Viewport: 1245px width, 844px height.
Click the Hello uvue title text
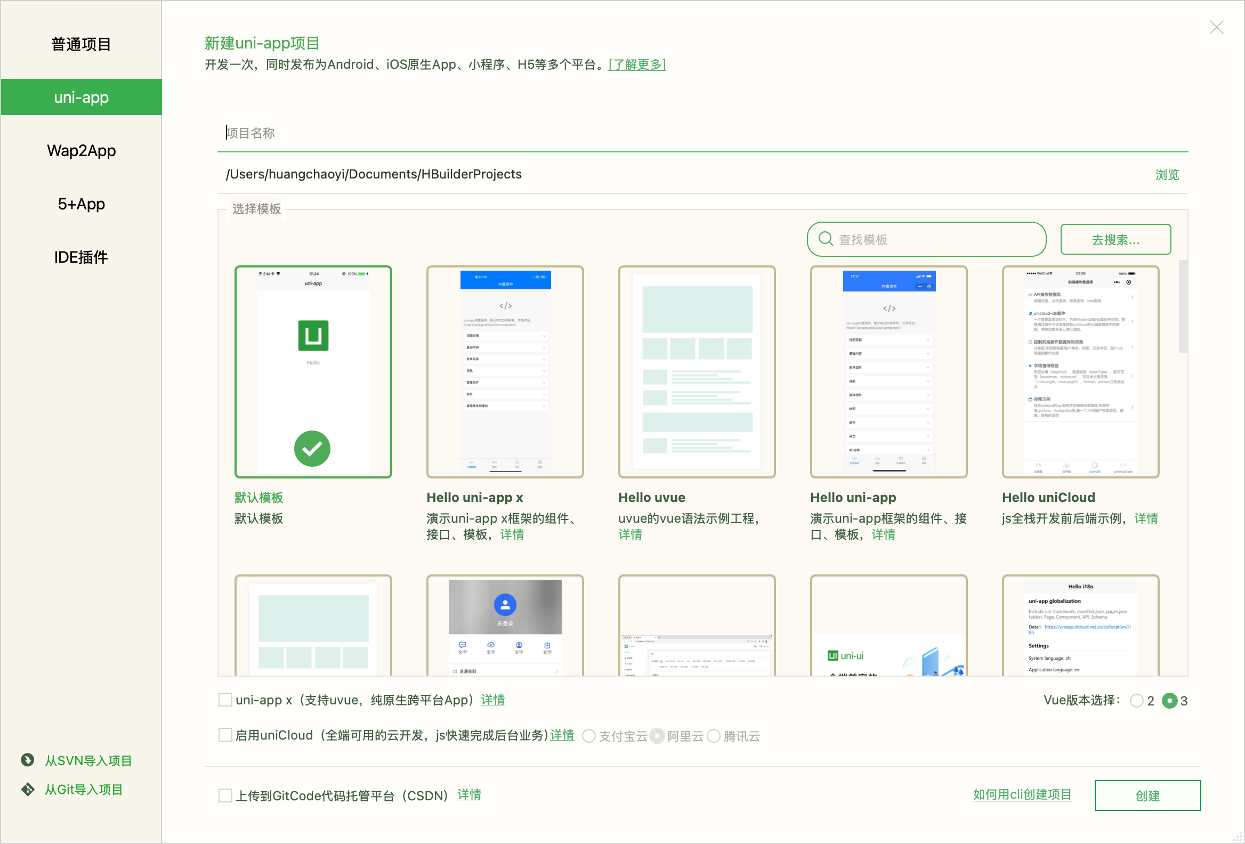[651, 498]
